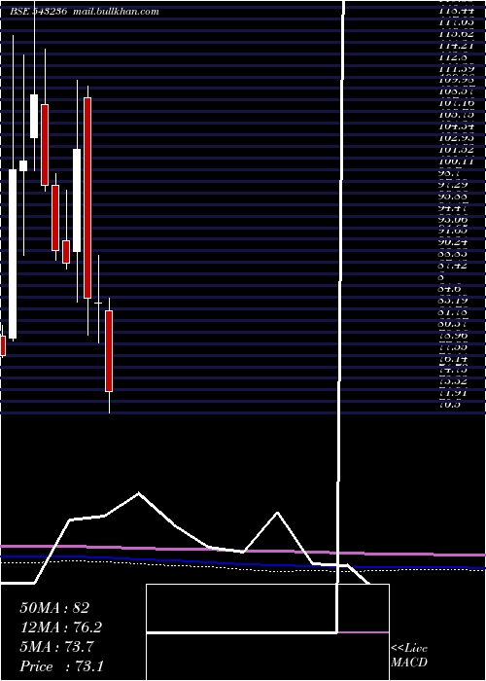Click the 93.06 price axis label
The image size is (486, 681).
click(453, 220)
